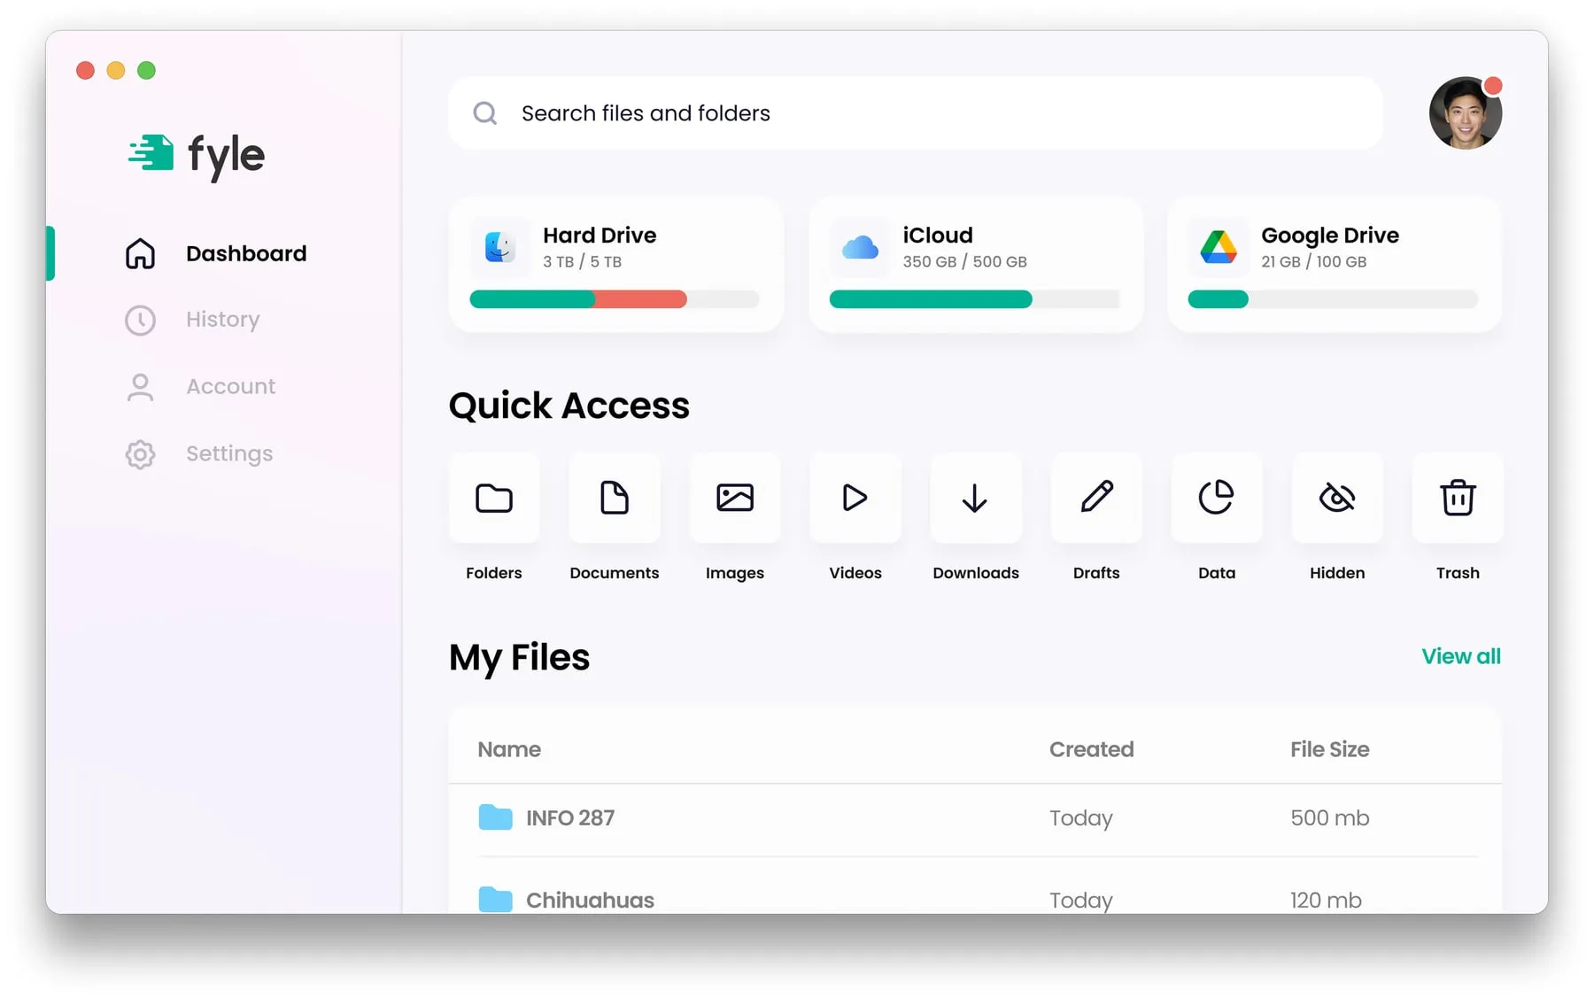Click the 500 mb file size value
This screenshot has width=1594, height=998.
[1330, 817]
